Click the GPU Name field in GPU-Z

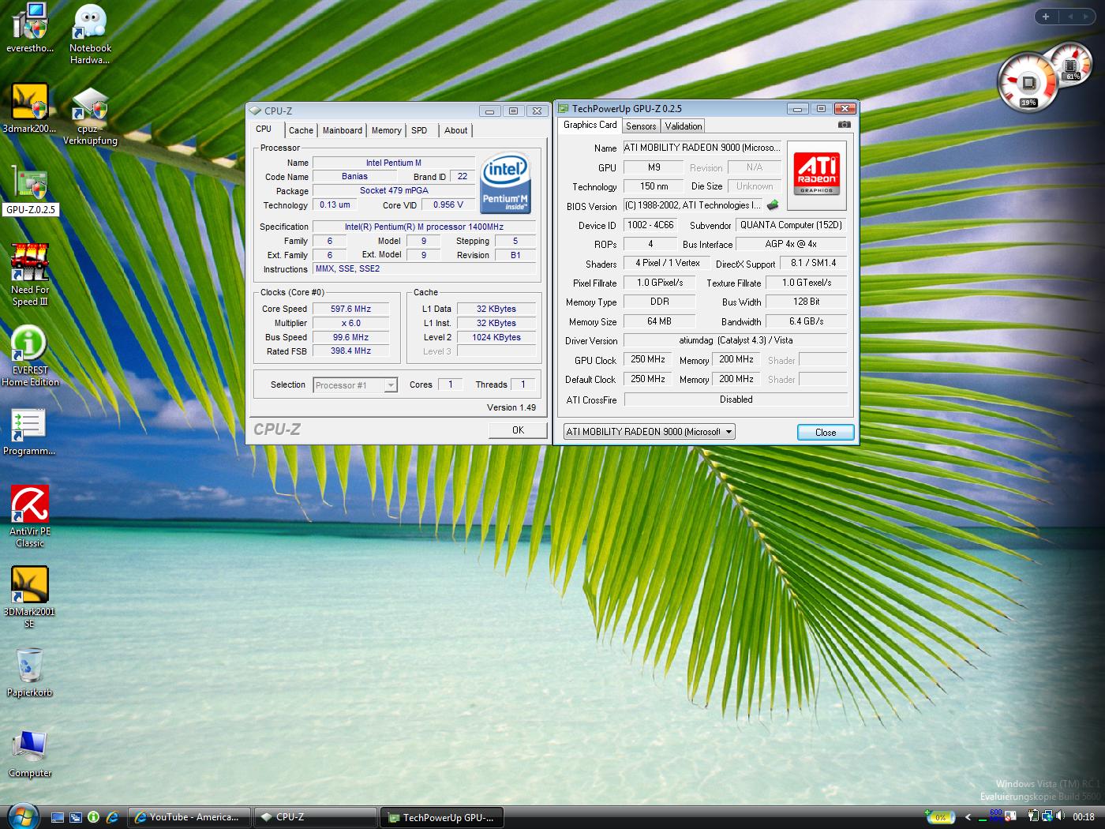coord(702,148)
